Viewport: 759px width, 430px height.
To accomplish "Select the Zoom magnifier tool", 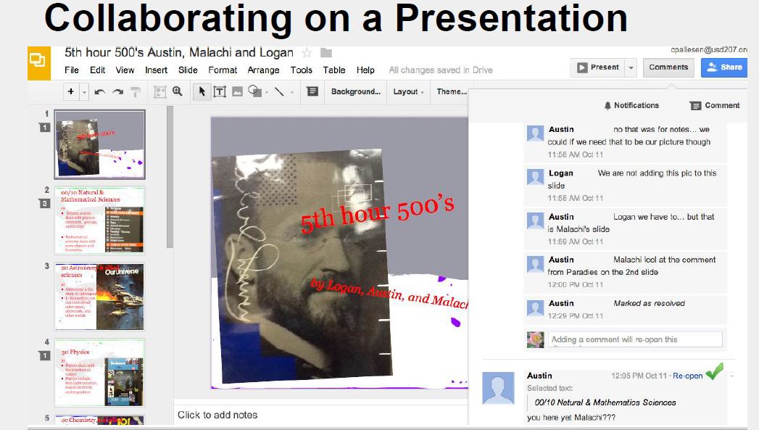I will (177, 91).
